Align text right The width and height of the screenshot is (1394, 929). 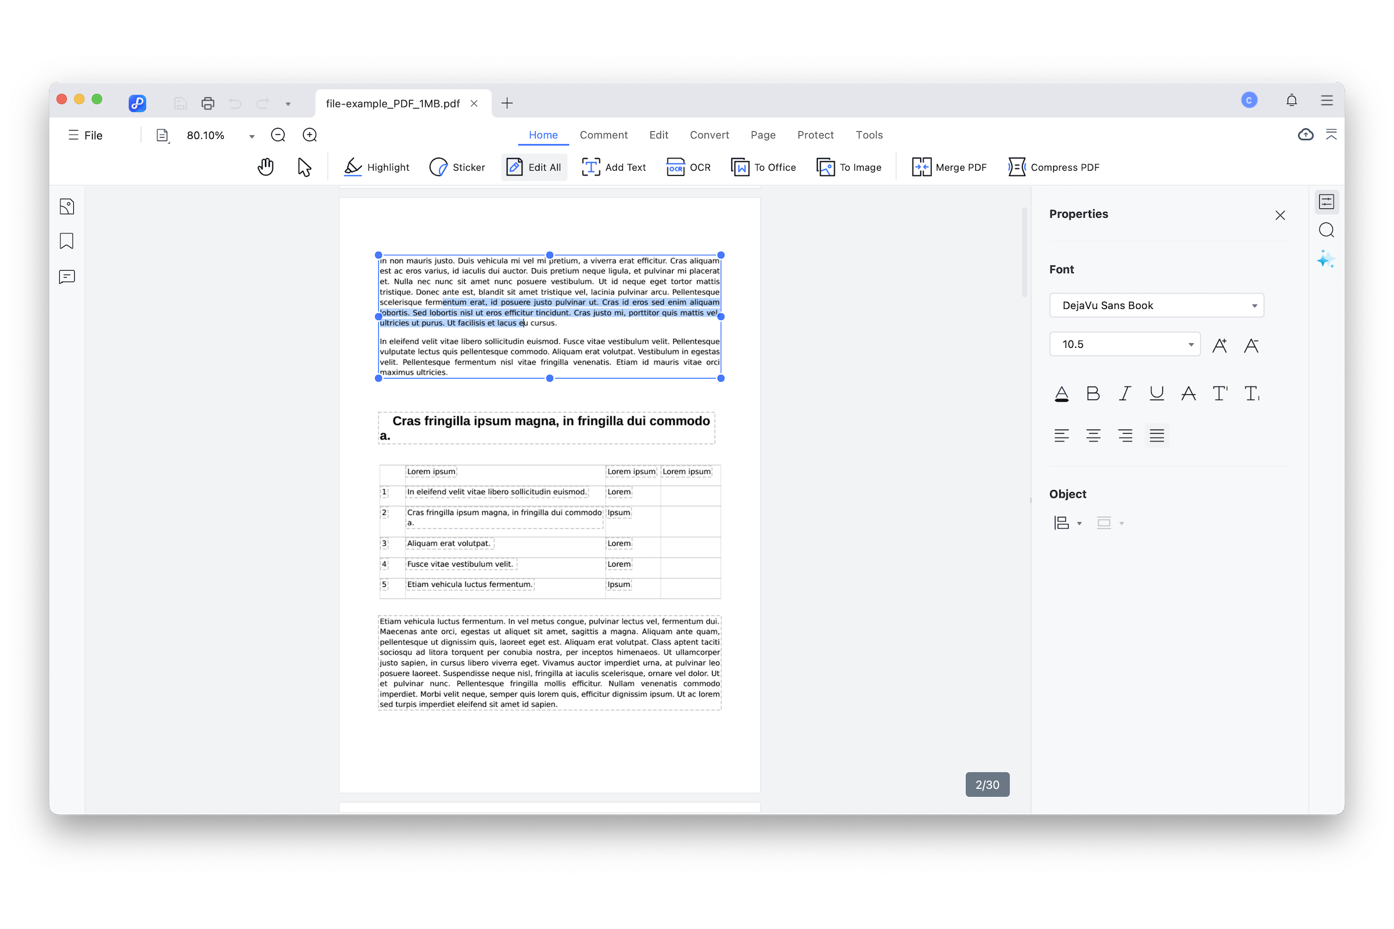(1125, 436)
